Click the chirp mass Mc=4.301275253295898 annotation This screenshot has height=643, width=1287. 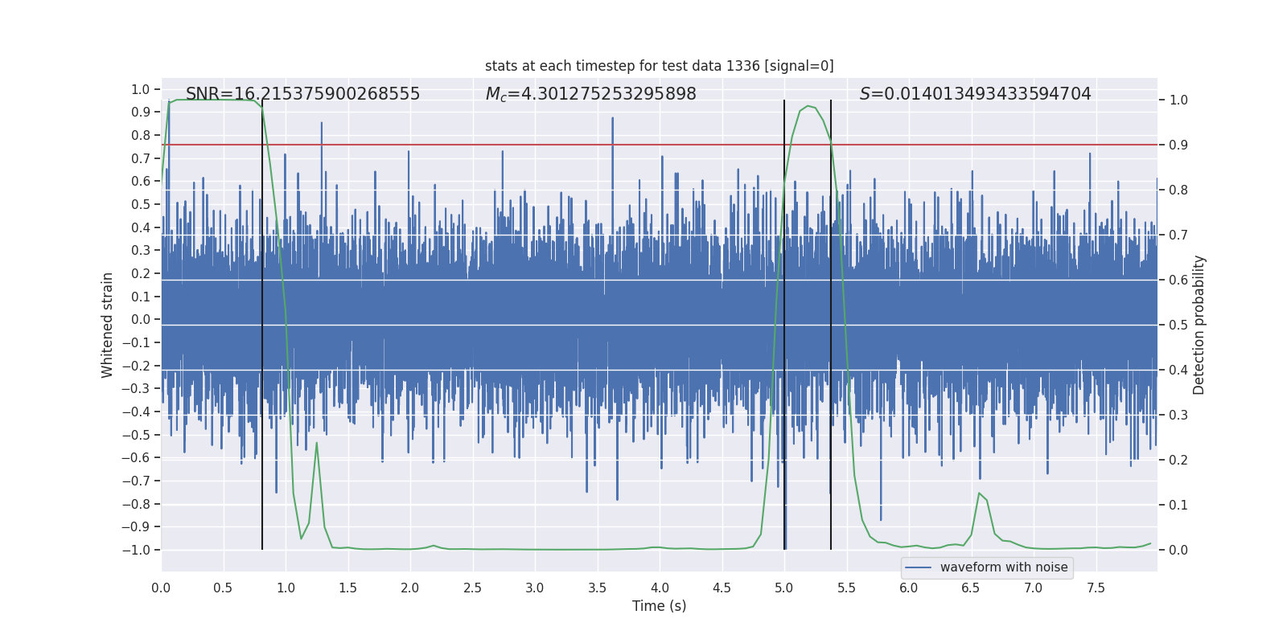(591, 94)
